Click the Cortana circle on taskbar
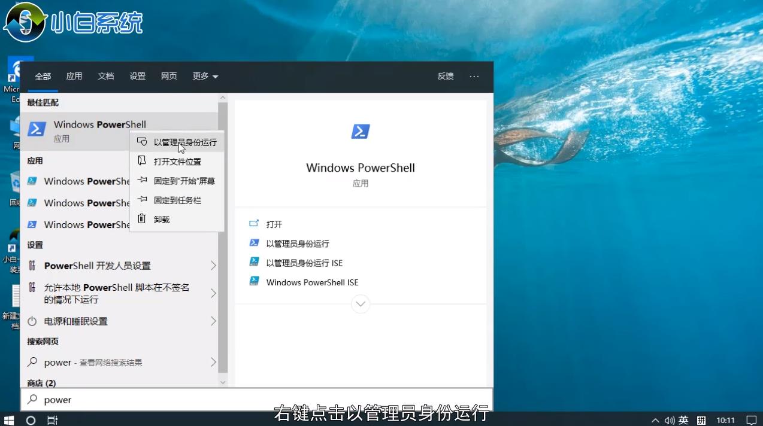 [31, 420]
